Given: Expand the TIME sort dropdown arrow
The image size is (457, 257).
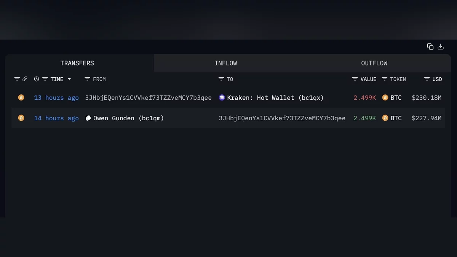Looking at the screenshot, I should 69,79.
